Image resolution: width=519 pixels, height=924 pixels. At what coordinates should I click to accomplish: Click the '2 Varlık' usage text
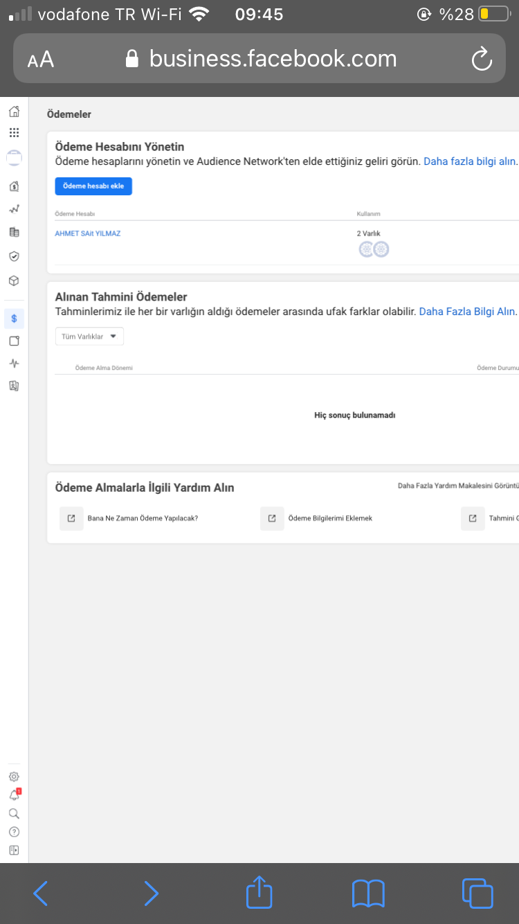point(369,233)
